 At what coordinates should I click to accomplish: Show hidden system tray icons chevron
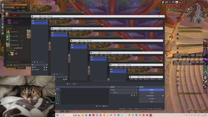point(184,115)
